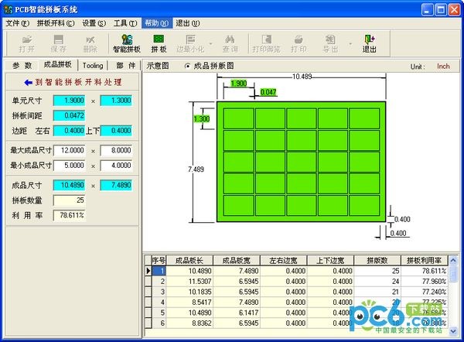Switch to the Tooling tab
This screenshot has height=342, width=464.
(x=93, y=66)
